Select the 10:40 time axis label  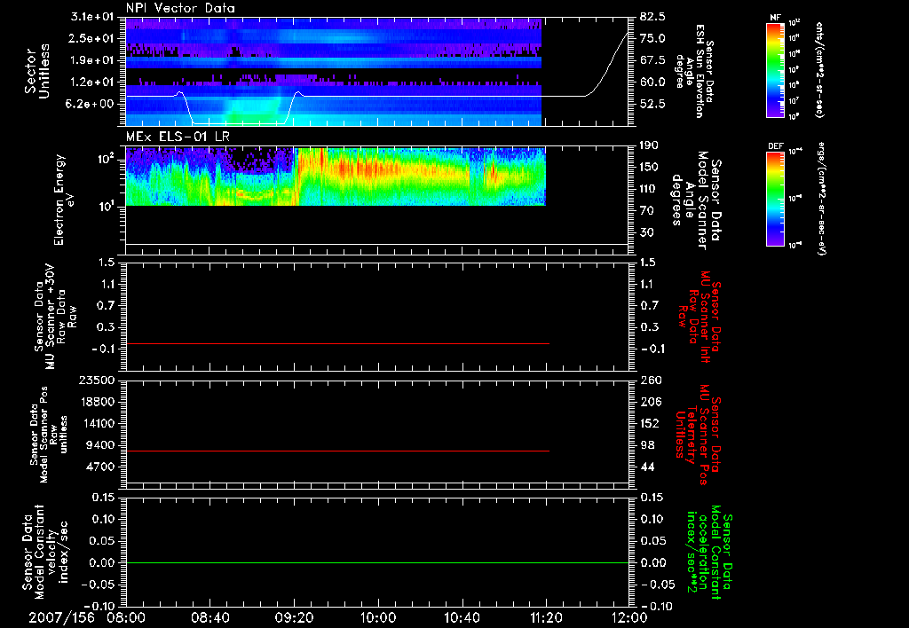tap(462, 617)
